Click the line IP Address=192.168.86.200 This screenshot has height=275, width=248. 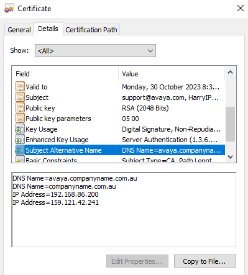point(55,194)
